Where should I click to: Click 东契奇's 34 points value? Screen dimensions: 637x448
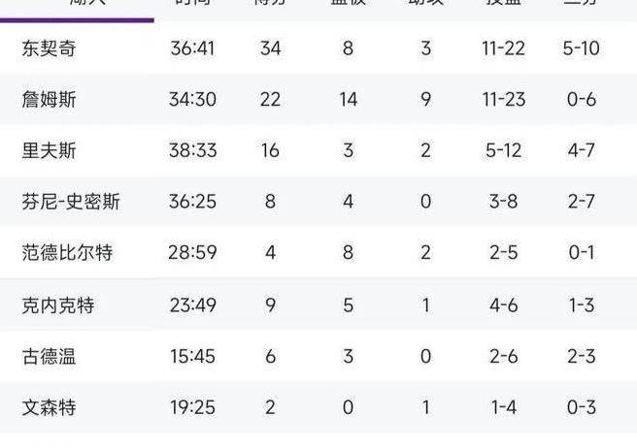[270, 48]
